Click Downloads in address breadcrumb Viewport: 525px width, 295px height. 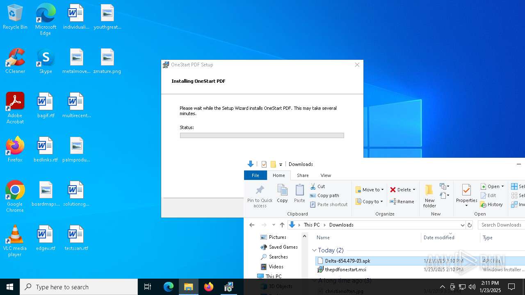[341, 225]
